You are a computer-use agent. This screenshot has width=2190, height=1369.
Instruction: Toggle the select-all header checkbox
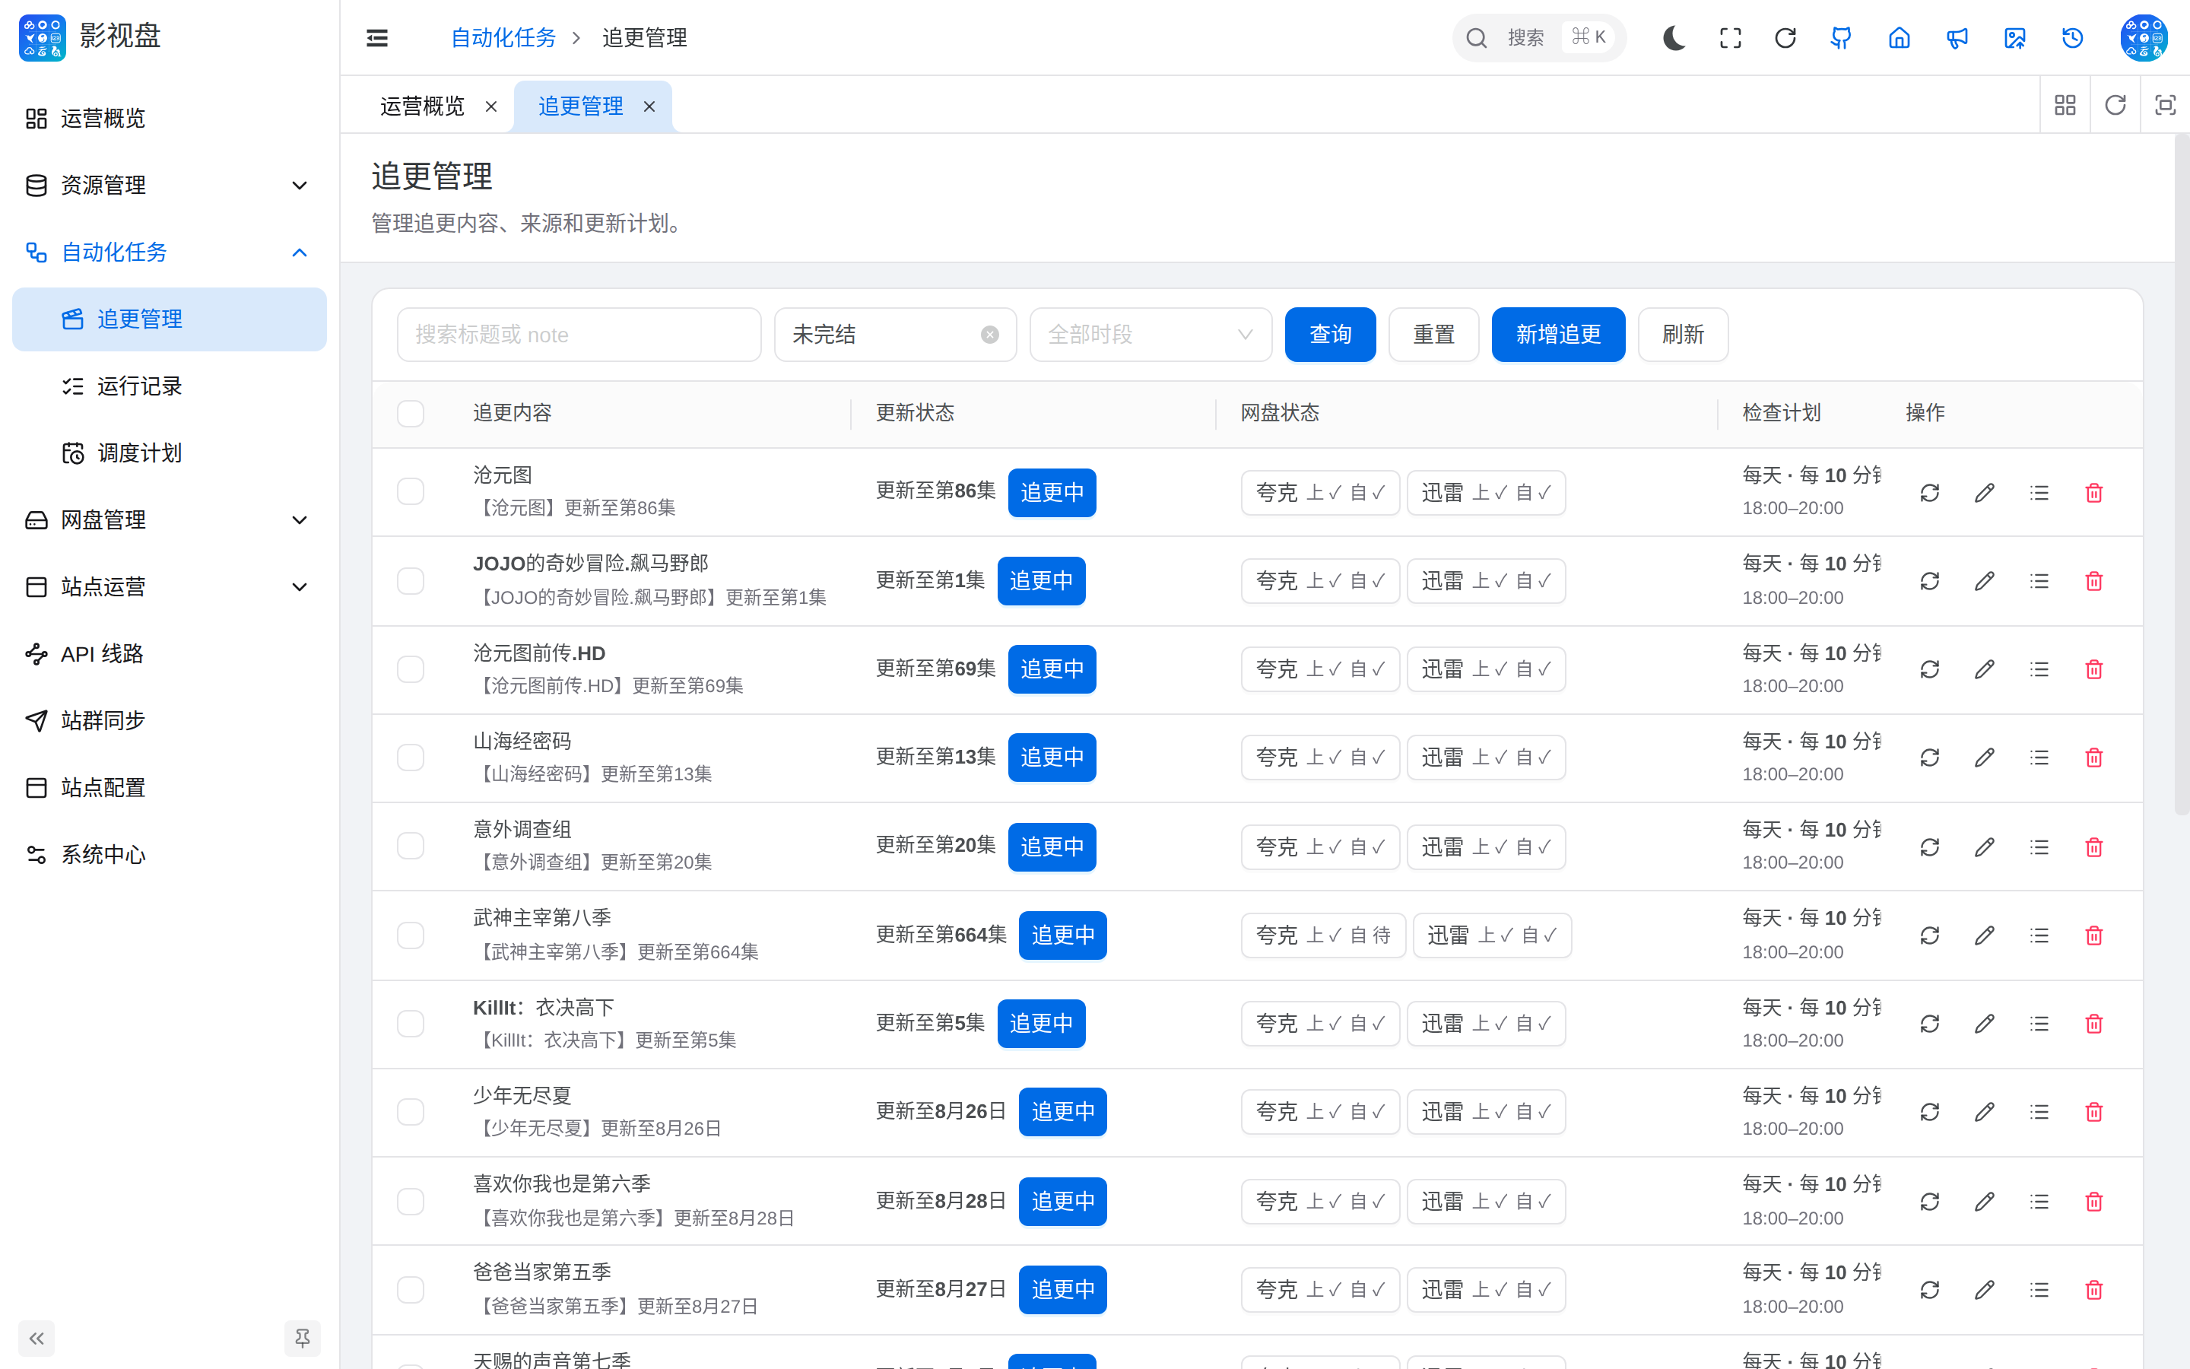(411, 413)
